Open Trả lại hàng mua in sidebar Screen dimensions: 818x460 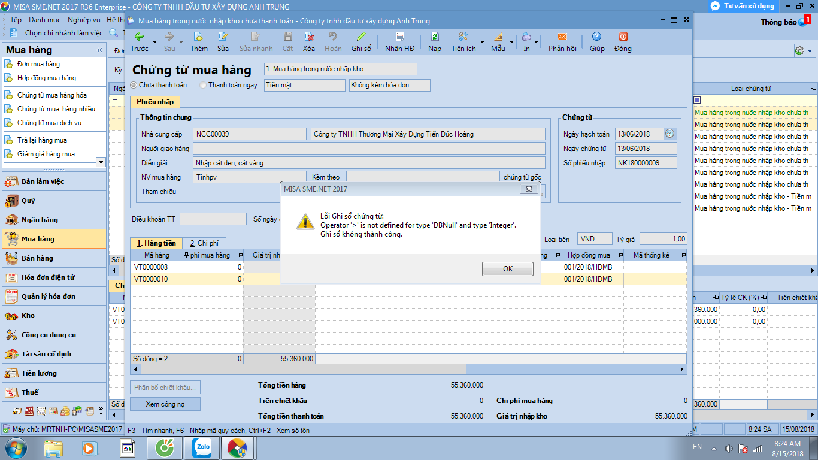pos(42,140)
